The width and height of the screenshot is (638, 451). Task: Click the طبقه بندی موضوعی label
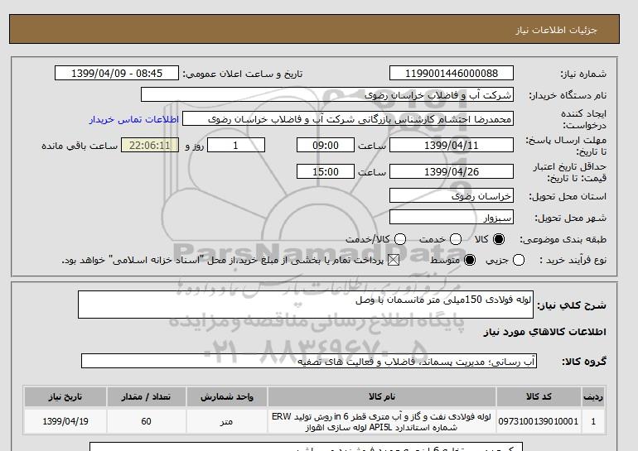[x=563, y=239]
